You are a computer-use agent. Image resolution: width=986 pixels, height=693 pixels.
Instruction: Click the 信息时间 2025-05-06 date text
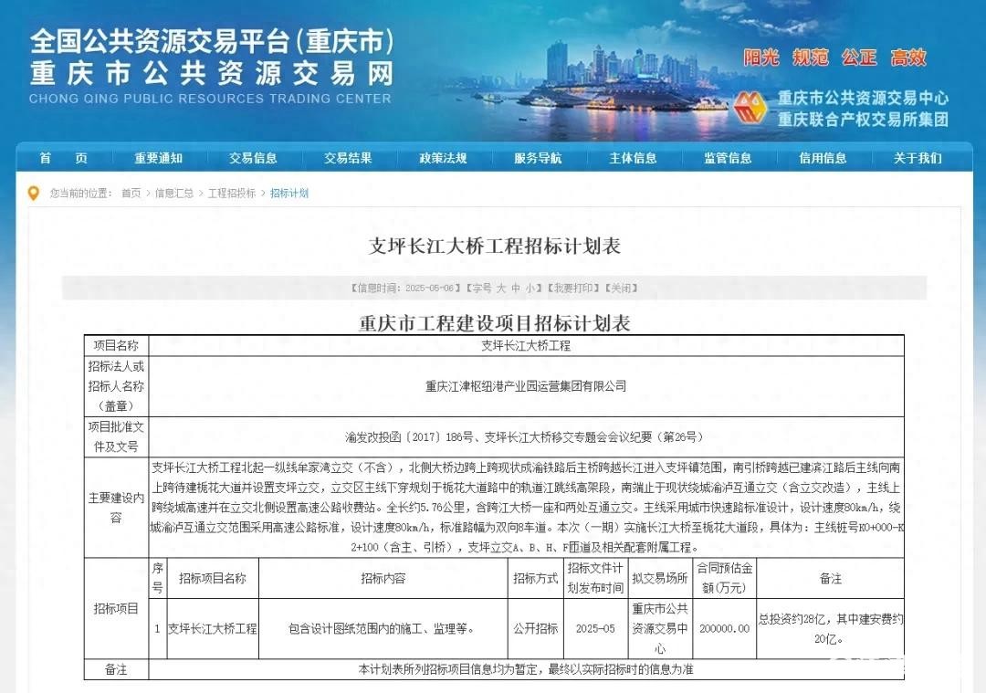[405, 288]
